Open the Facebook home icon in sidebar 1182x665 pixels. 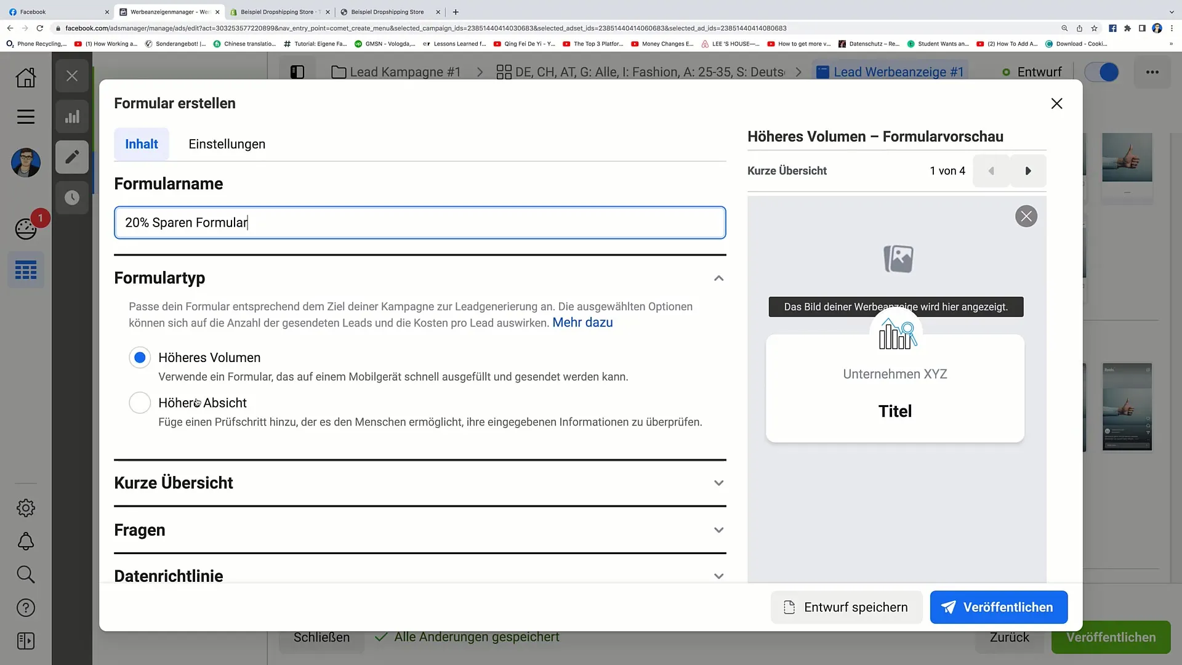(x=26, y=77)
